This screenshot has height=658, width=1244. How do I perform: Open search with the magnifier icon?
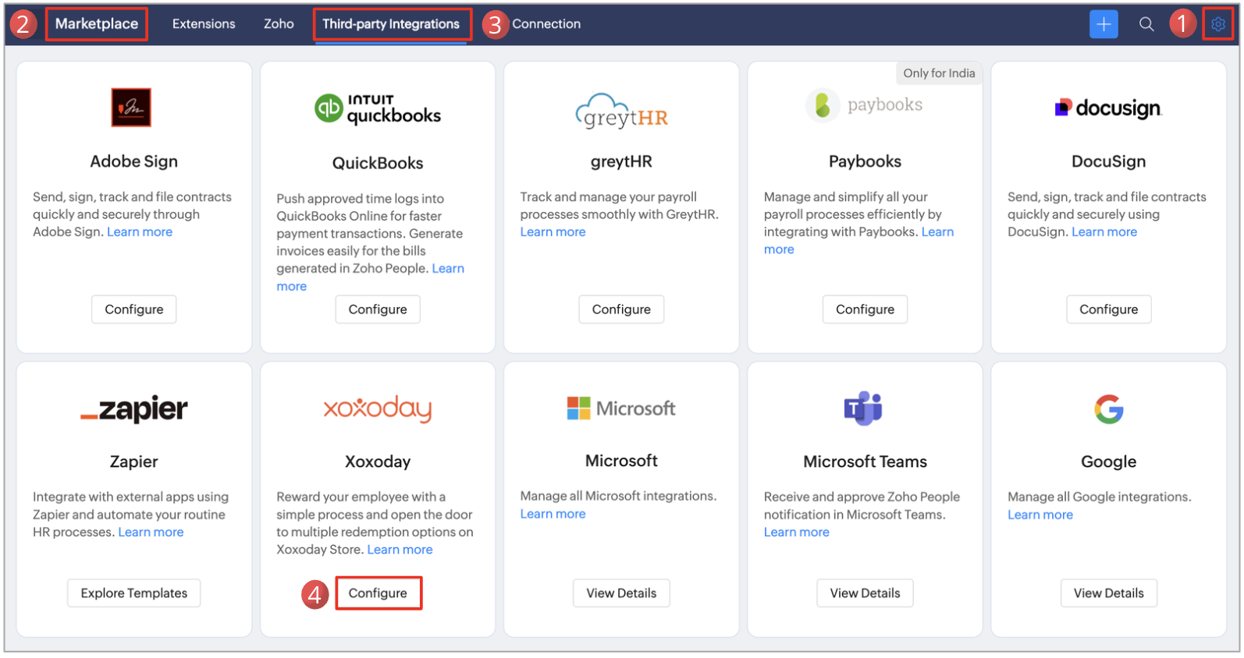point(1146,24)
